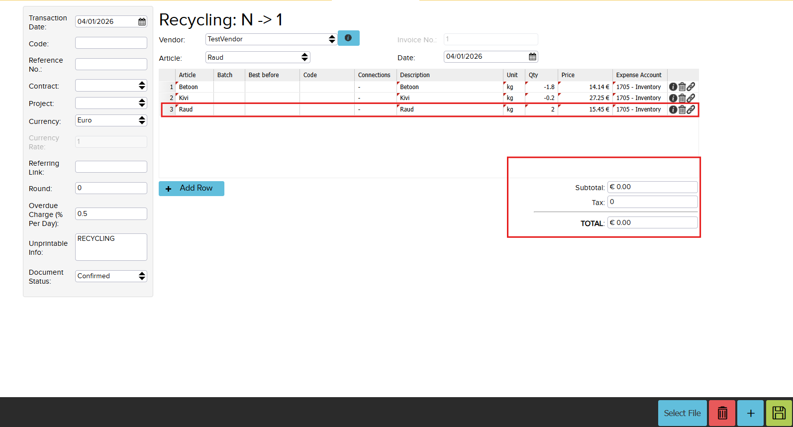Expand the Article dropdown showing Raud
The height and width of the screenshot is (427, 793).
[258, 58]
